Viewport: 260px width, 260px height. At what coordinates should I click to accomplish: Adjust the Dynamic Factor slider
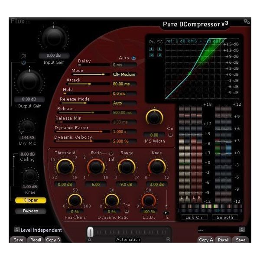point(83,132)
